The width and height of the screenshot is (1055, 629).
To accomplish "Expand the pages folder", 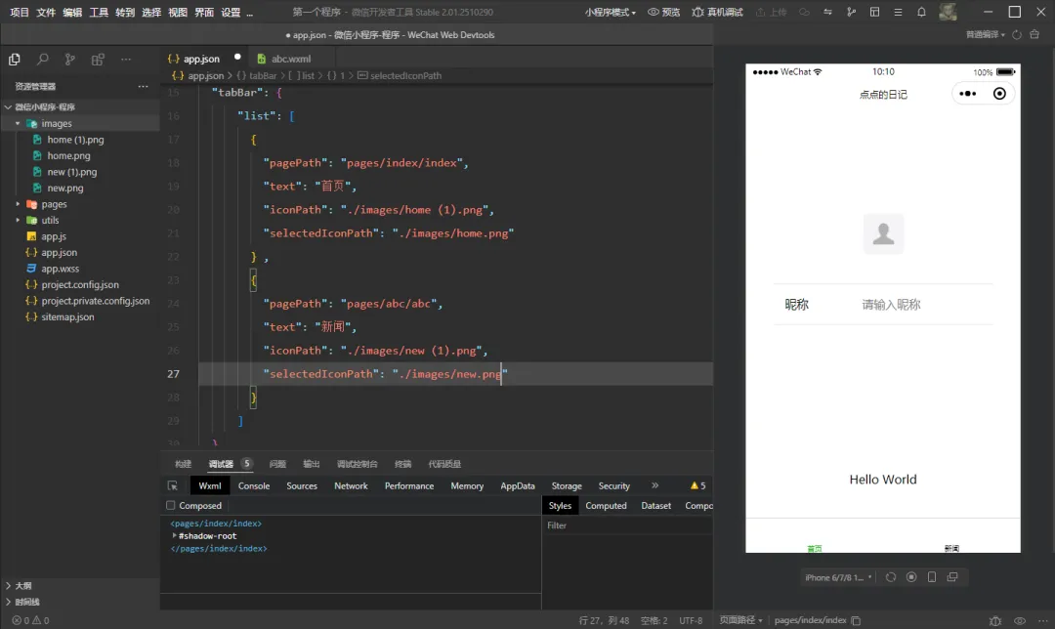I will (18, 204).
